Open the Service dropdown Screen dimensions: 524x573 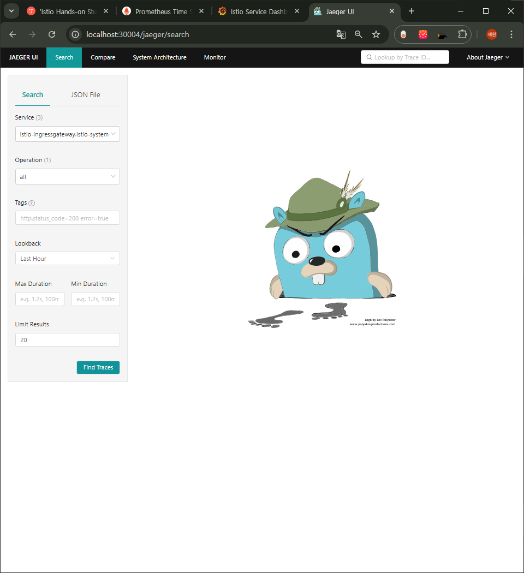[68, 134]
